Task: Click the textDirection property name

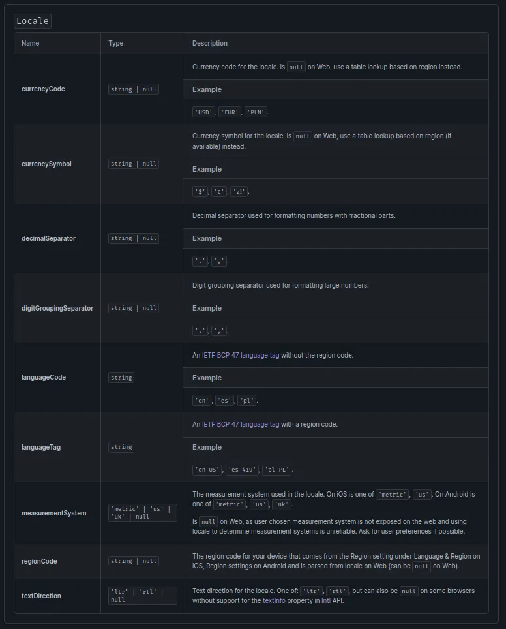Action: click(41, 596)
